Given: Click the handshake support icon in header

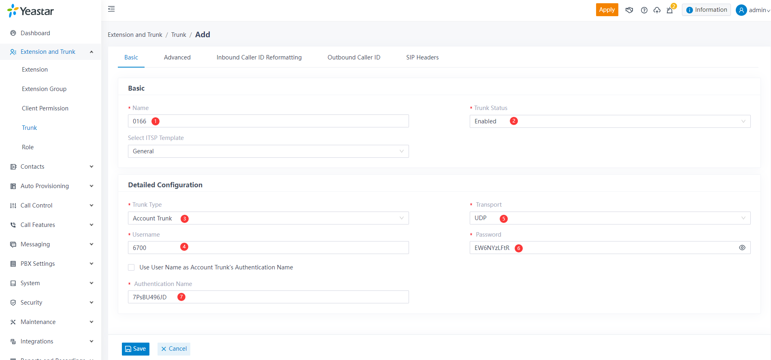Looking at the screenshot, I should click(629, 10).
